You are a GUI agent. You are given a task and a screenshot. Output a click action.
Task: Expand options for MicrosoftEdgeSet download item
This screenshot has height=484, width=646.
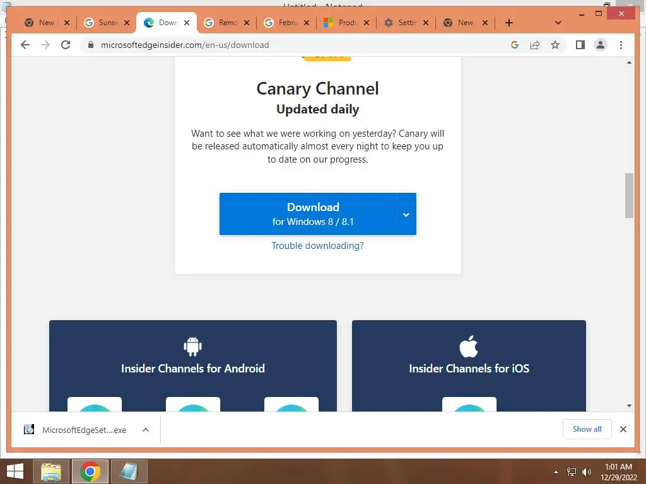click(146, 430)
